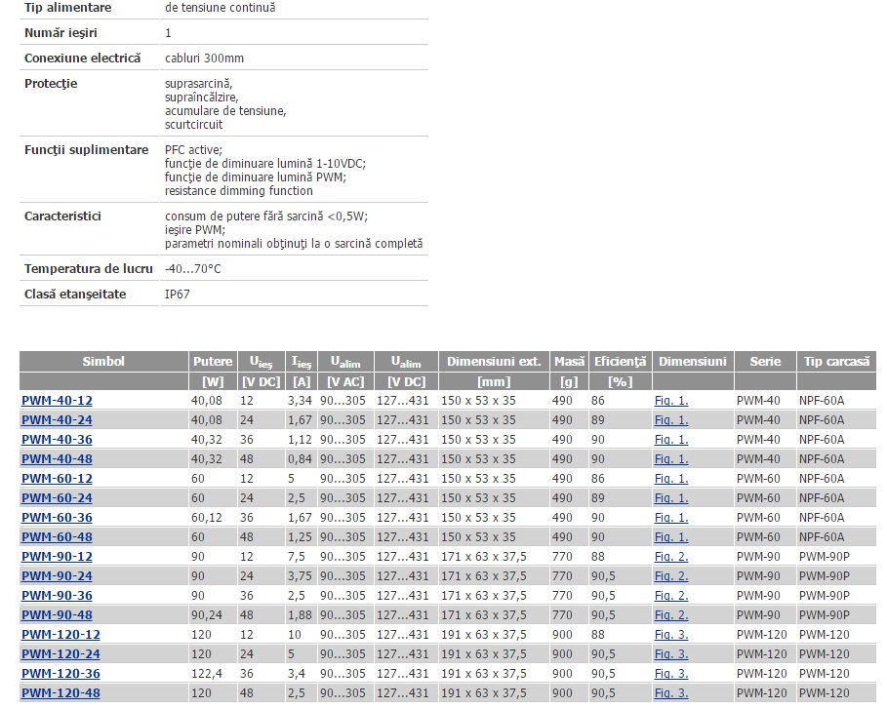The image size is (887, 708).
Task: Open the PWM-60-12 product link
Action: [x=57, y=479]
